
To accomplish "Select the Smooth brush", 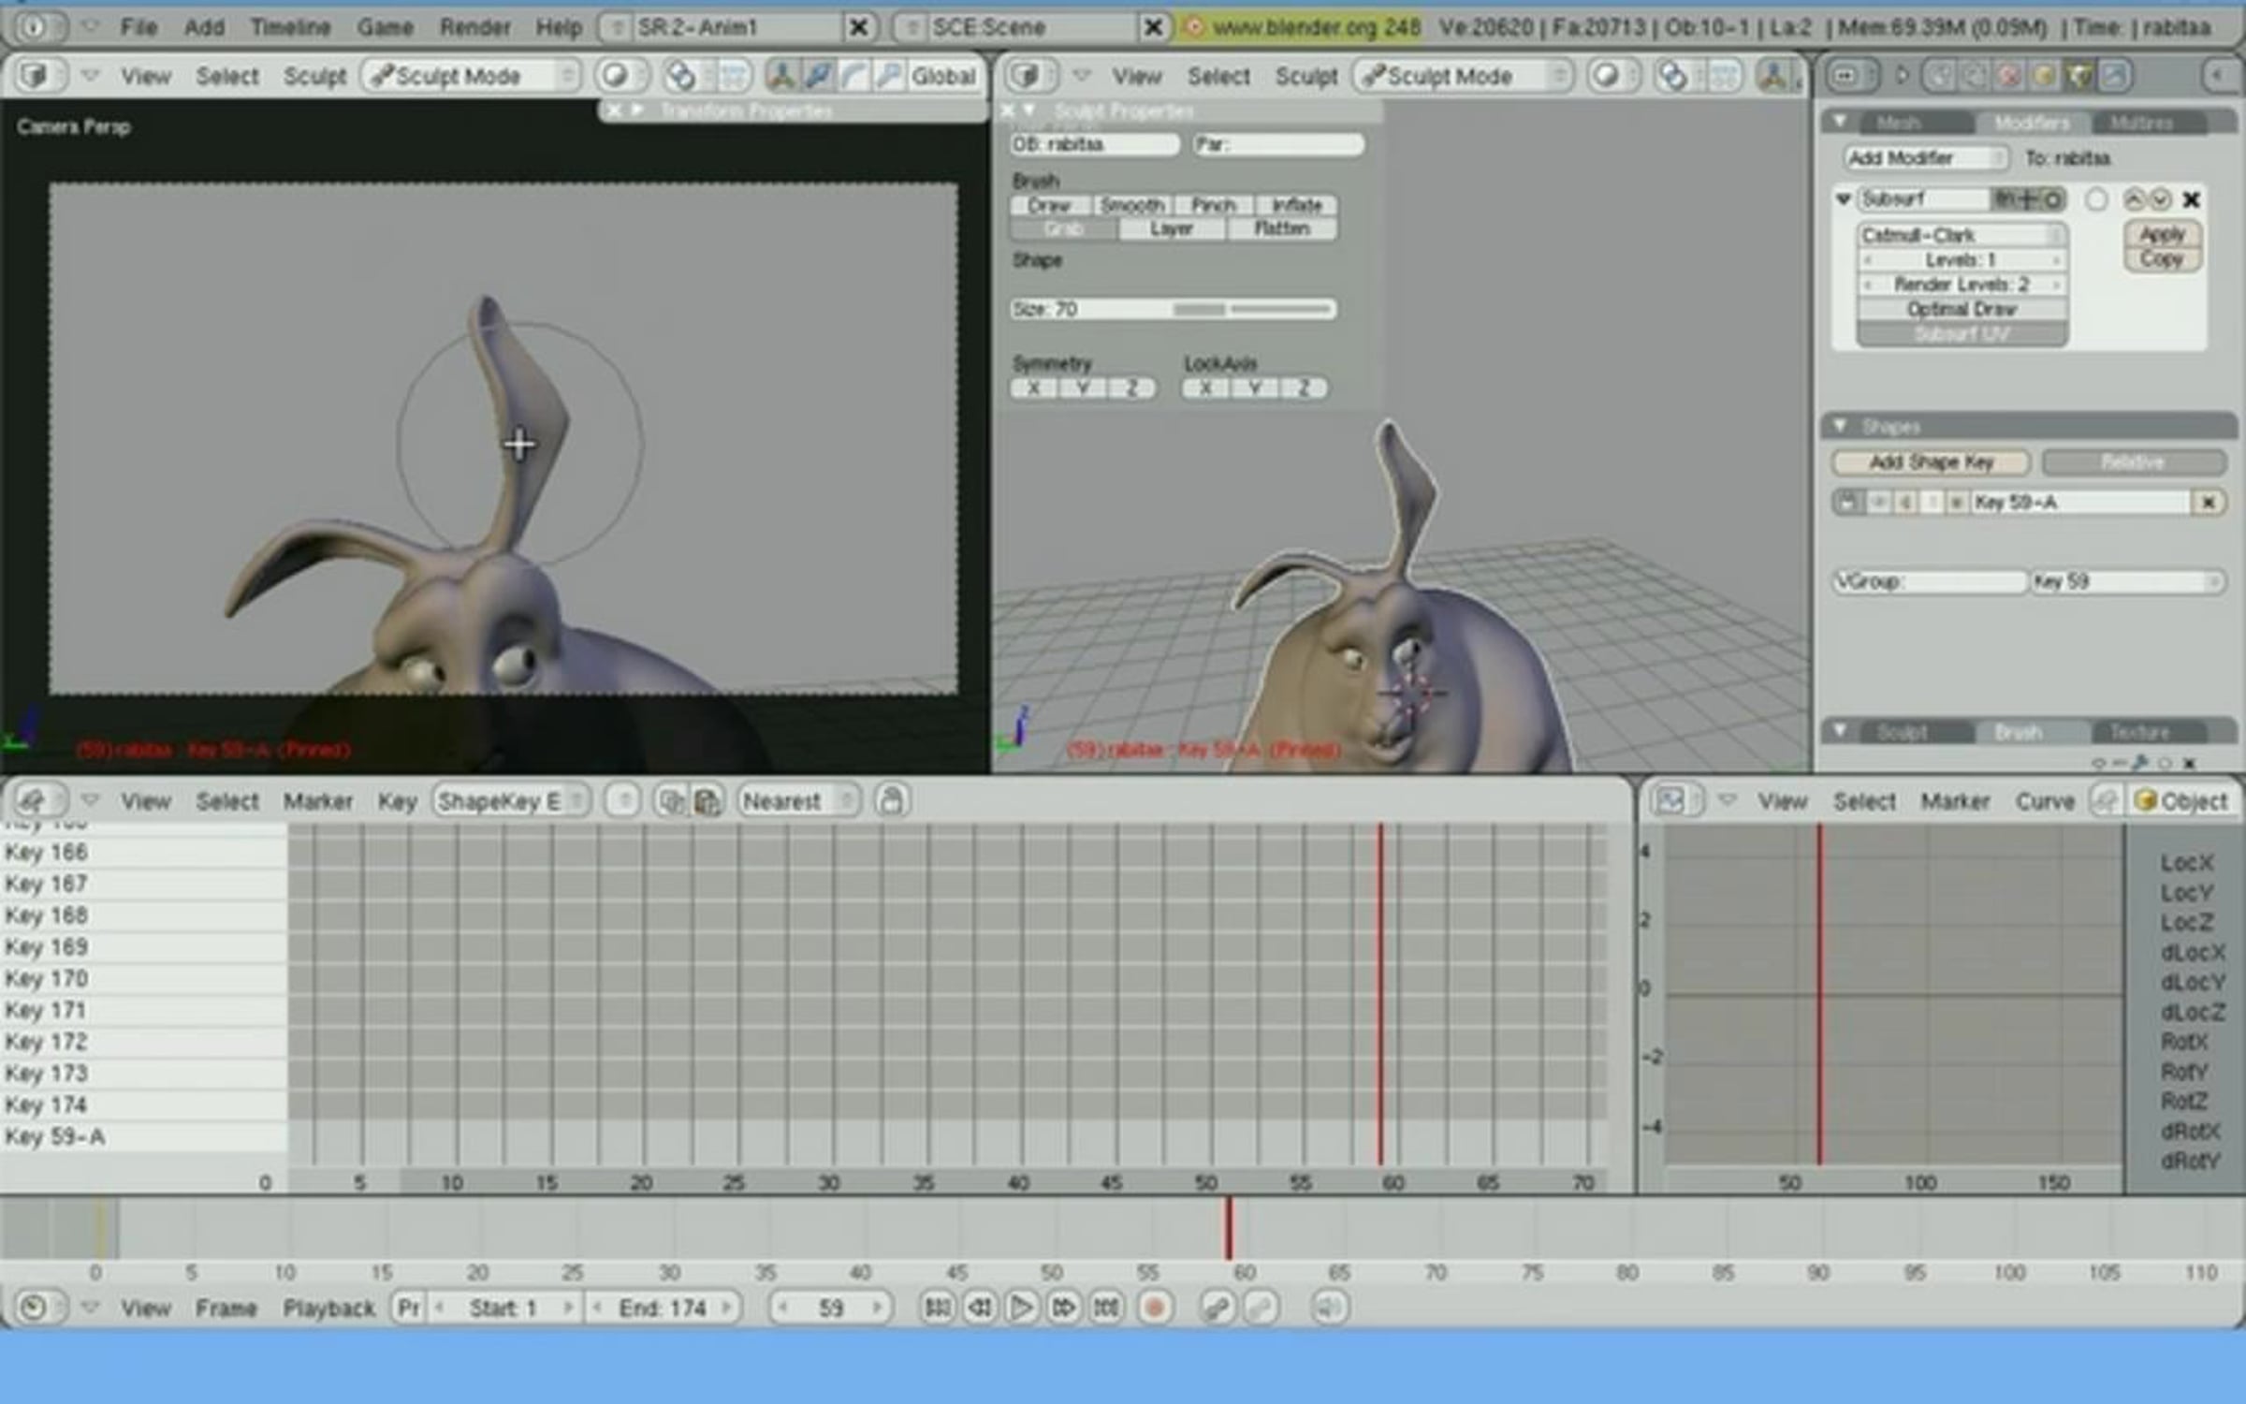I will point(1131,205).
